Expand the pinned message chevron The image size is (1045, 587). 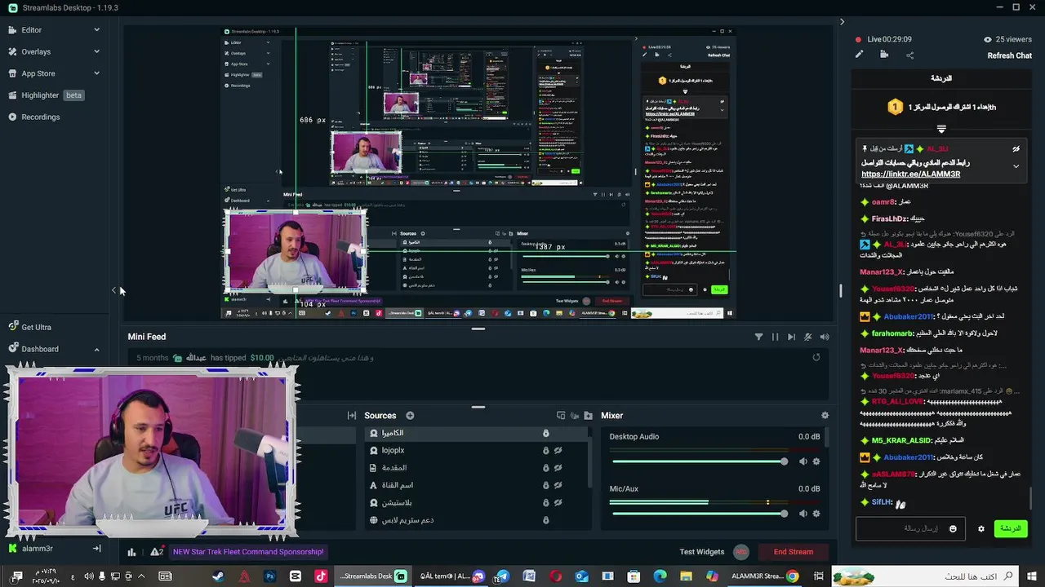[1016, 166]
